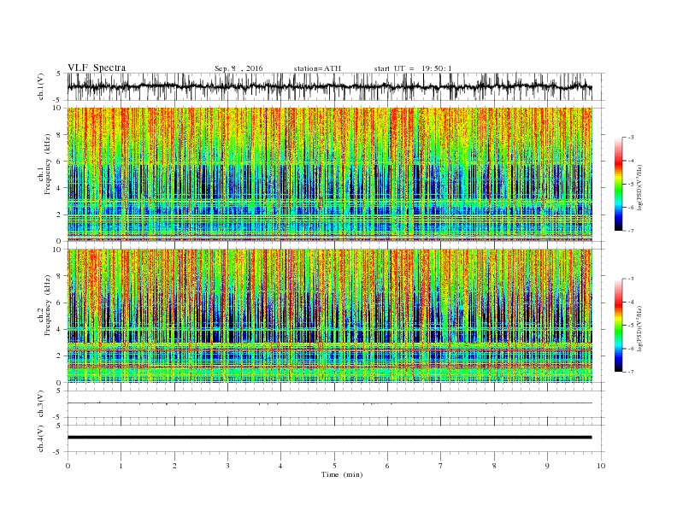Click the "-3" tick on ch.1 color bar

[631, 138]
